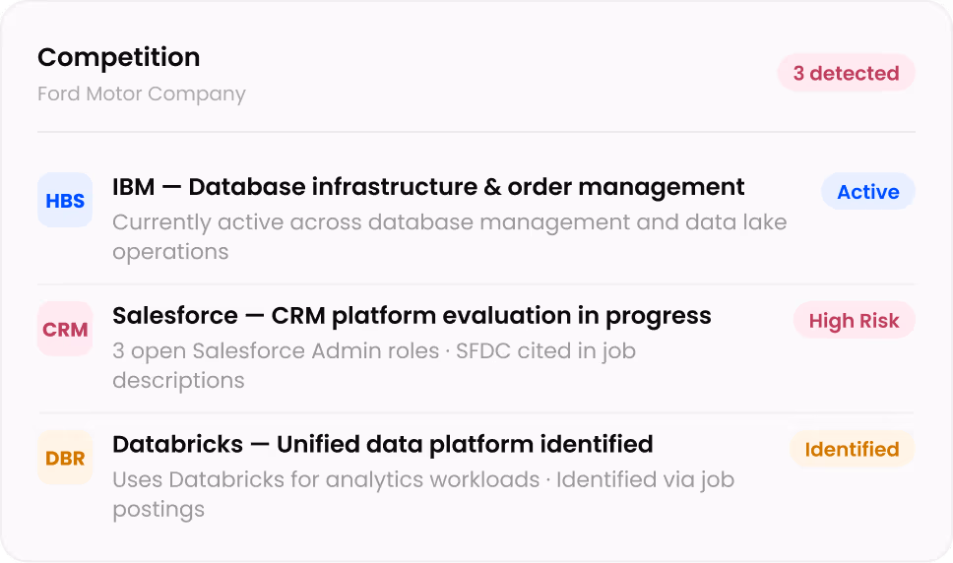
Task: Click the DBR icon beside Databricks
Action: (x=65, y=458)
